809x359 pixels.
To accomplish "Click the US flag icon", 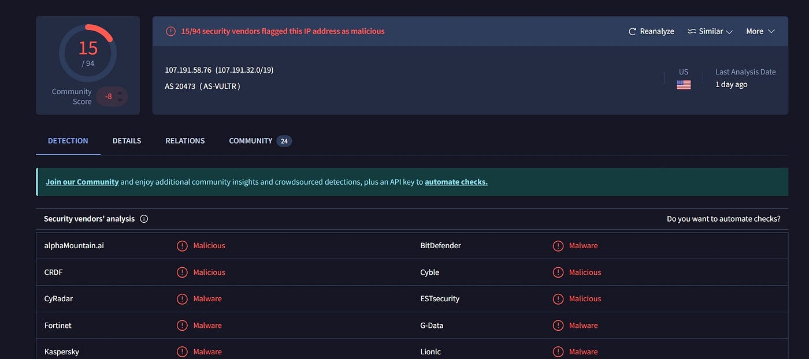I will point(684,85).
